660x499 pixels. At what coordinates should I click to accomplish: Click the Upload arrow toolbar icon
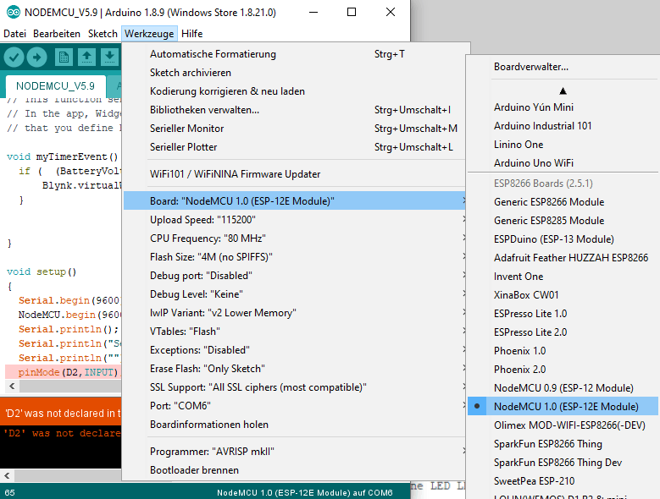pos(36,57)
